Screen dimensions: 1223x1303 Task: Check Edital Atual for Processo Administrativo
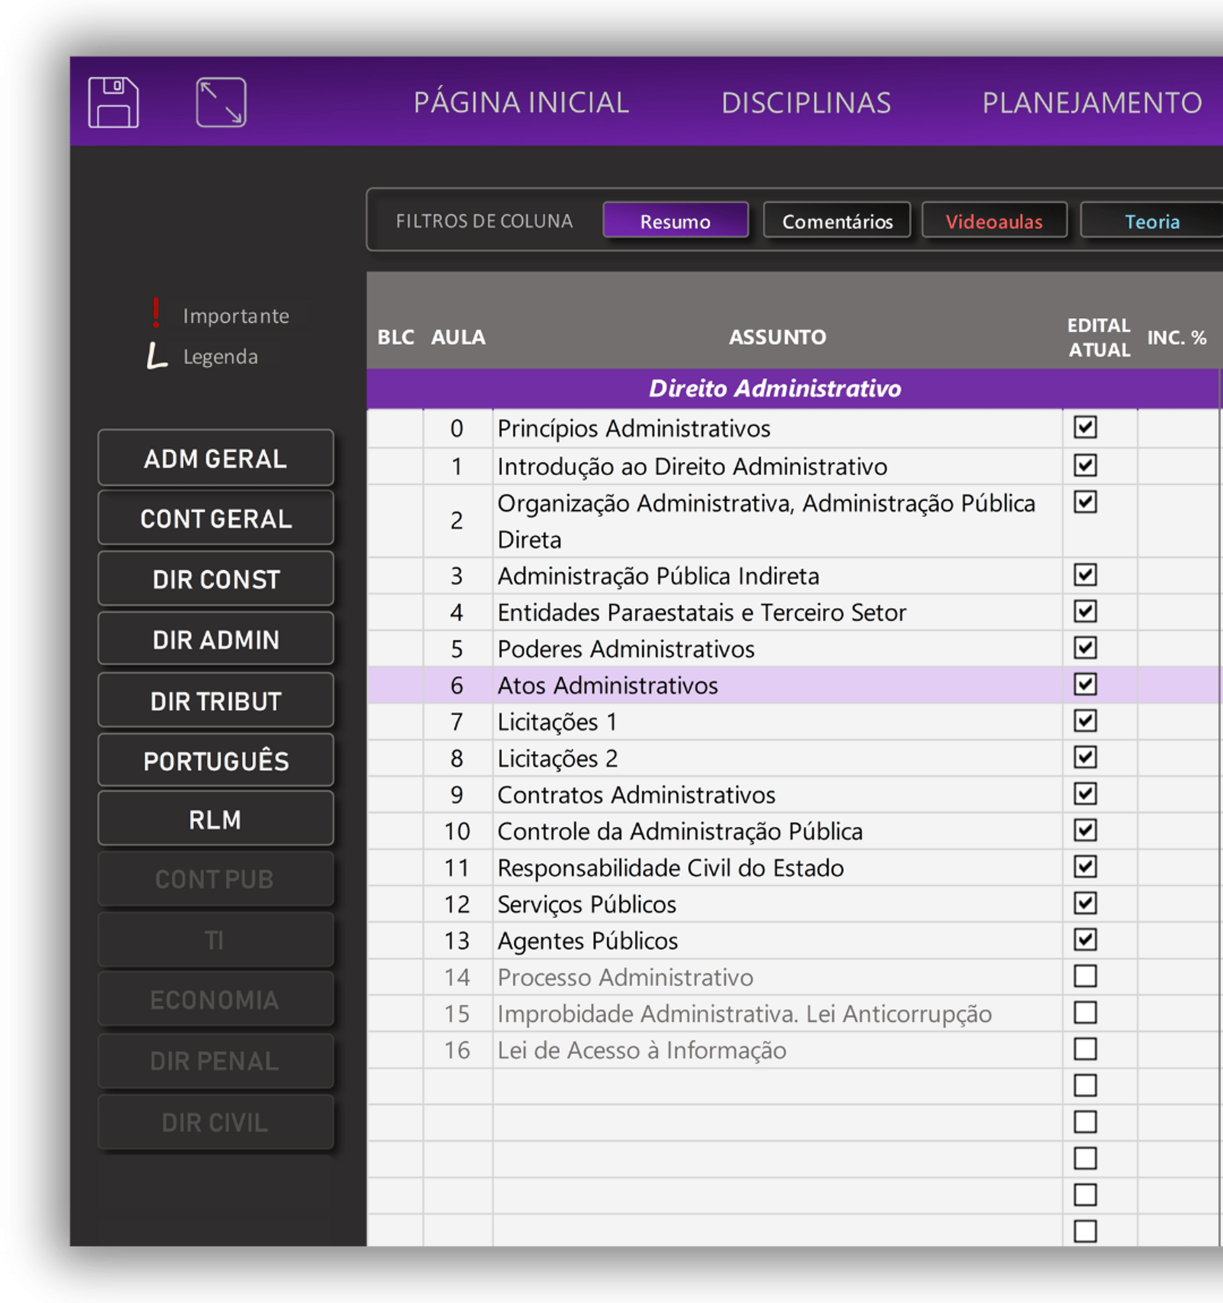1085,976
